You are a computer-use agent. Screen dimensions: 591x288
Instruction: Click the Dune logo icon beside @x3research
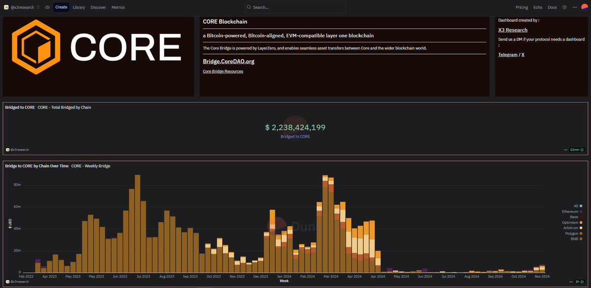tap(6, 7)
